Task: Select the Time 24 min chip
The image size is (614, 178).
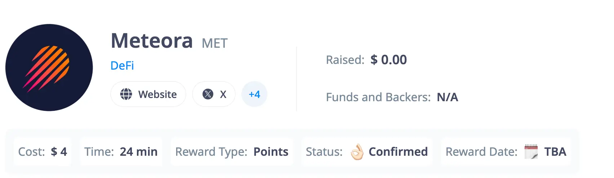Action: [121, 151]
